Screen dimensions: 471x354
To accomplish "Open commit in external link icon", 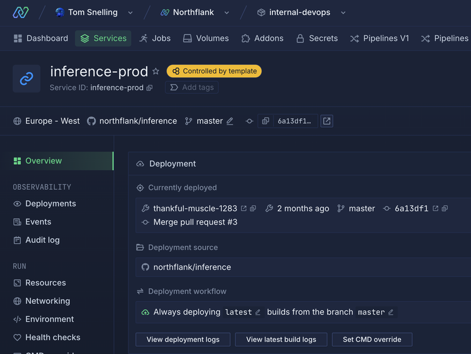I will [327, 121].
